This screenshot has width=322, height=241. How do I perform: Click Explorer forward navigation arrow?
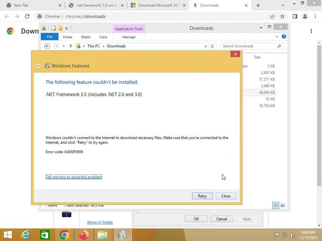(56, 46)
